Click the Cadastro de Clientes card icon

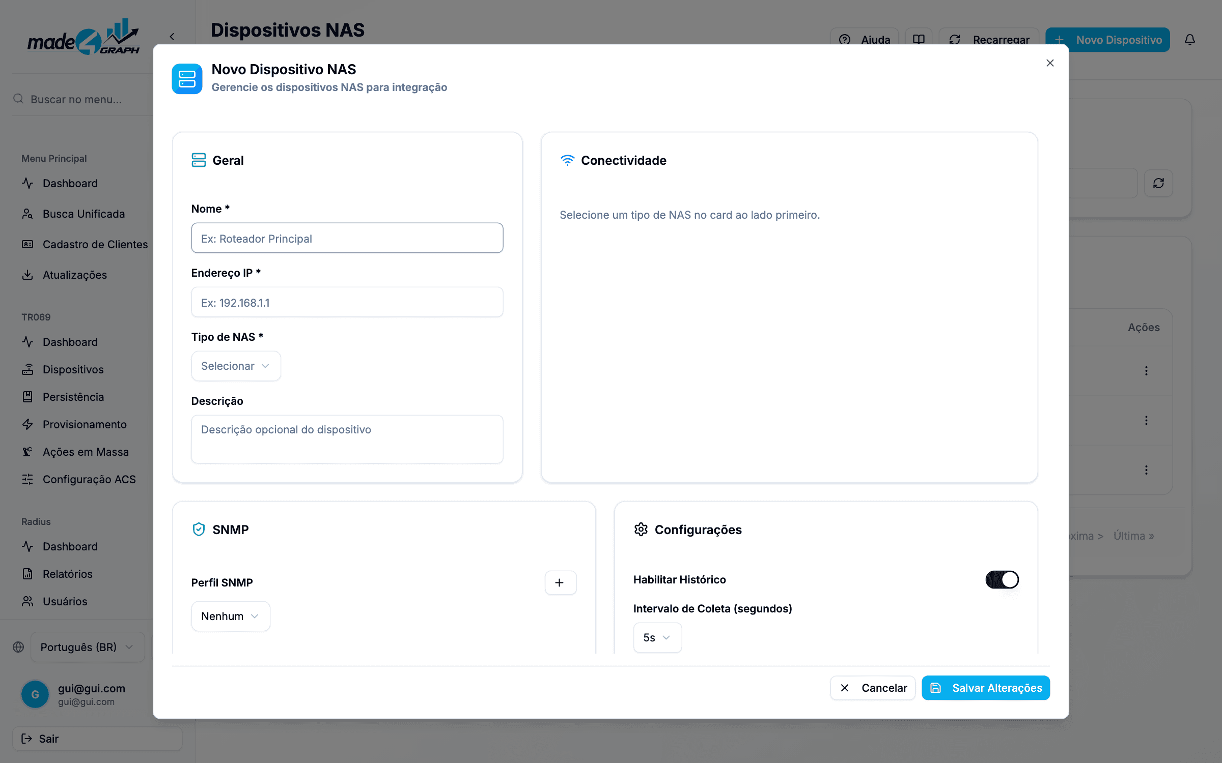[27, 244]
